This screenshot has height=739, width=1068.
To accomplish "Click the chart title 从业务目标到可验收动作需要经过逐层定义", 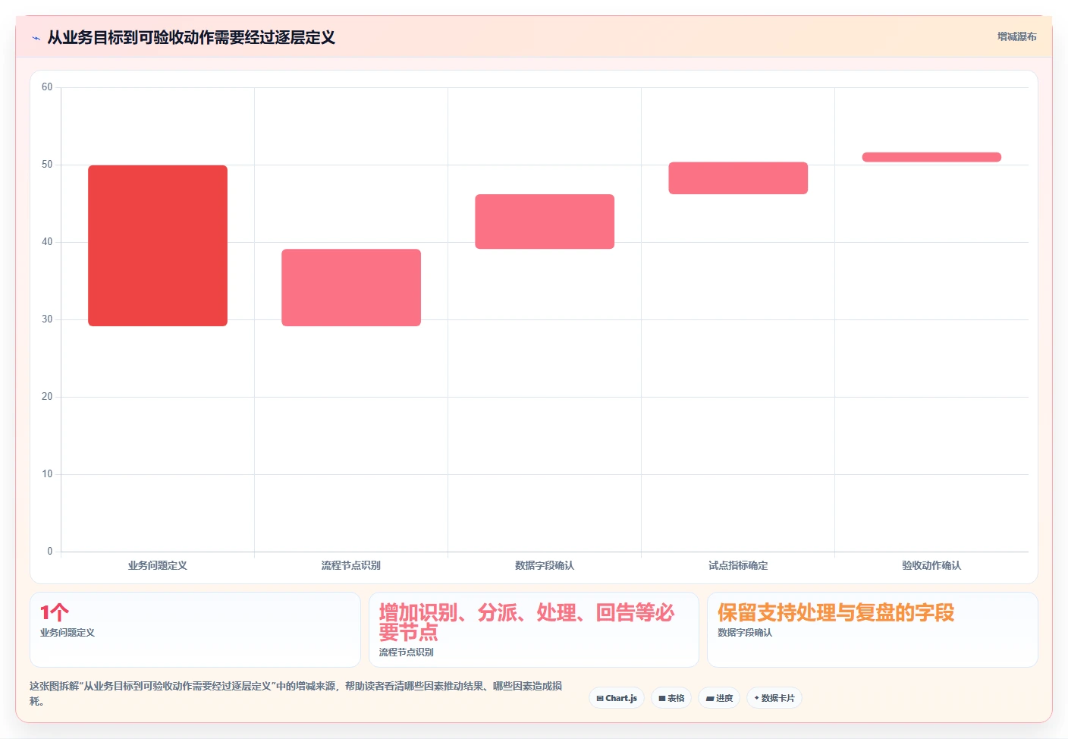I will [191, 38].
